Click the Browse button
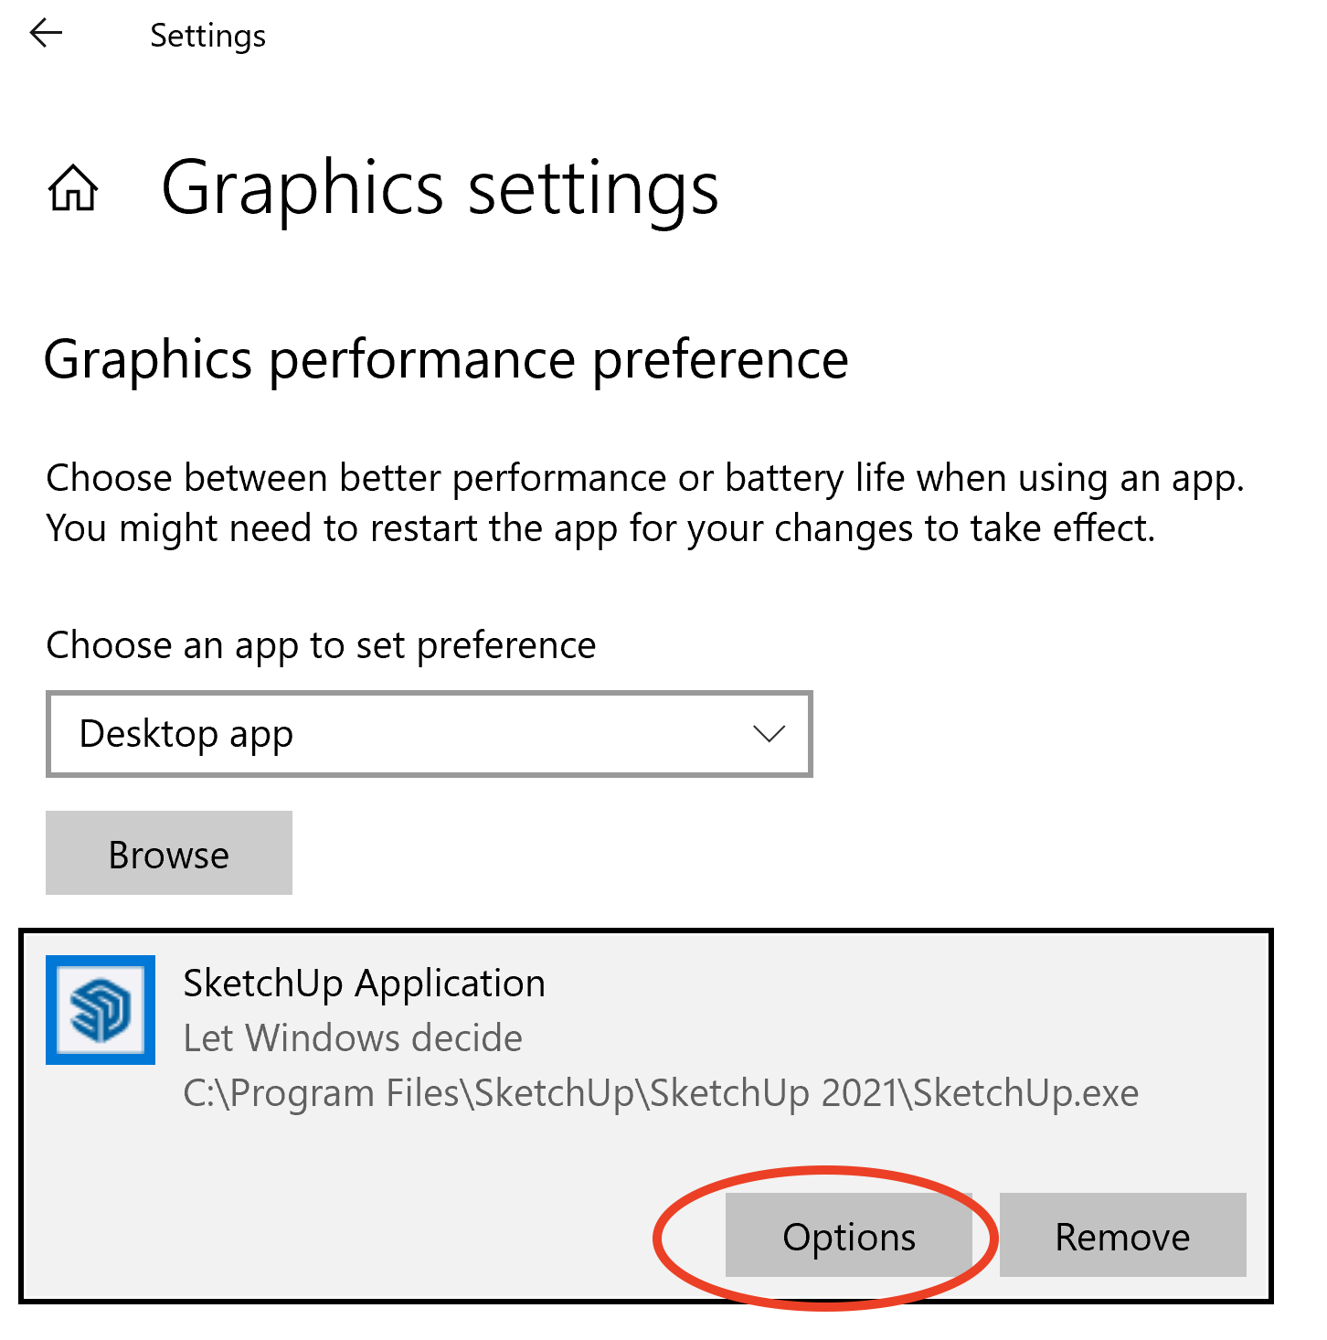 [169, 854]
